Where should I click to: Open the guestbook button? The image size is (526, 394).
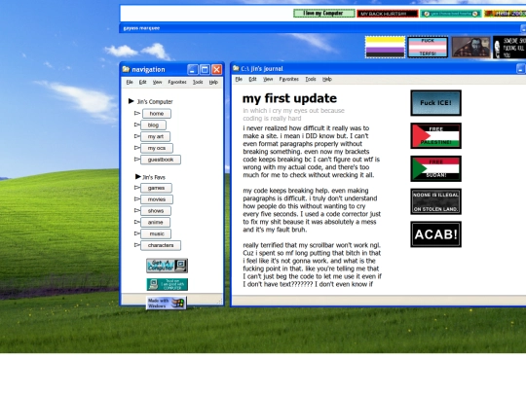[161, 160]
